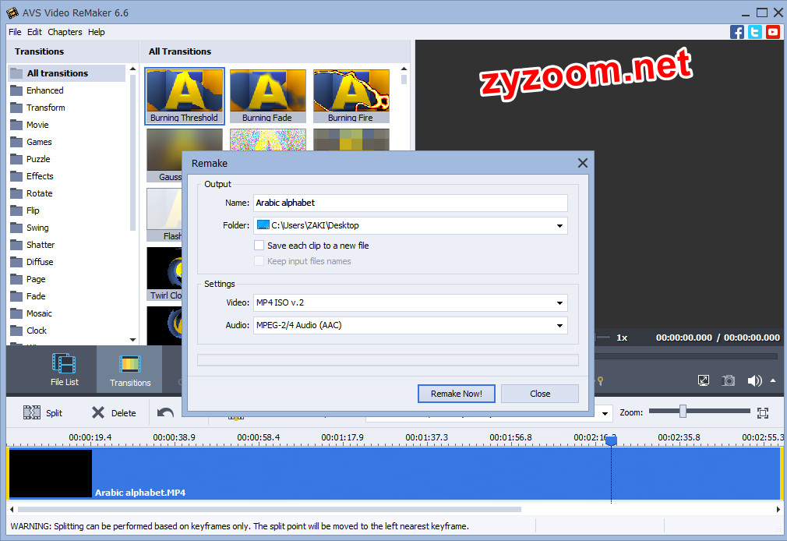
Task: Click the Remake Now! button
Action: click(x=457, y=394)
